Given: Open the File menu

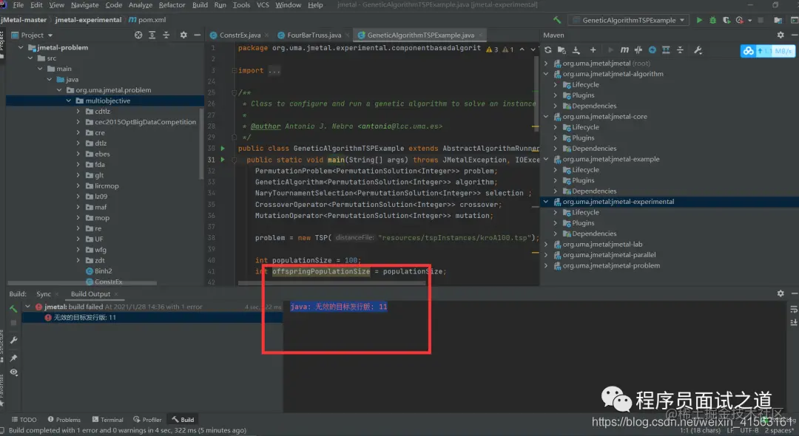Looking at the screenshot, I should (x=18, y=4).
